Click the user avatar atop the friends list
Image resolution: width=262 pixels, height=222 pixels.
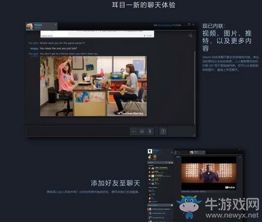point(150,151)
